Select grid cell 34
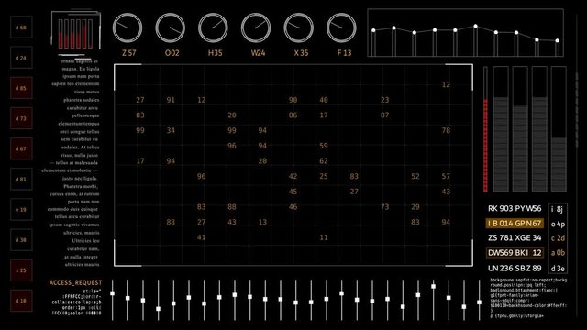This screenshot has width=587, height=330. tap(171, 130)
